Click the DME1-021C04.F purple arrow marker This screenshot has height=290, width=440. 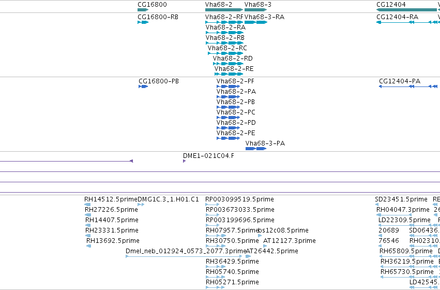pos(185,161)
